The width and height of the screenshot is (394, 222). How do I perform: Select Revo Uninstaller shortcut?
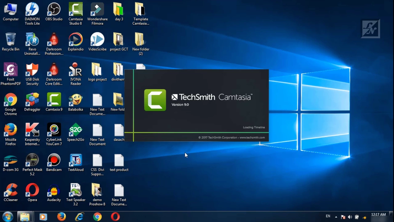pos(32,44)
